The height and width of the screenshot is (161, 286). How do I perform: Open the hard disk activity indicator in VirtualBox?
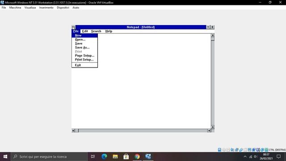[219, 150]
